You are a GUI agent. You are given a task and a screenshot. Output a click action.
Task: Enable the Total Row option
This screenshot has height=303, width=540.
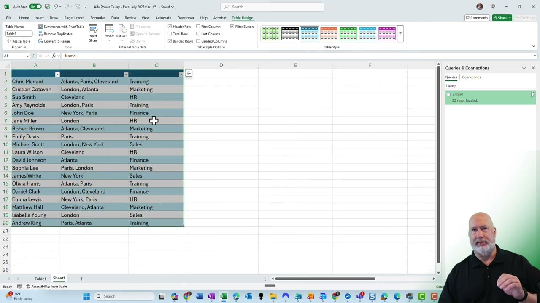[170, 34]
